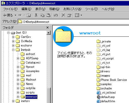The height and width of the screenshot is (103, 129).
Task: Close the フォルダ pane
Action: pos(48,28)
